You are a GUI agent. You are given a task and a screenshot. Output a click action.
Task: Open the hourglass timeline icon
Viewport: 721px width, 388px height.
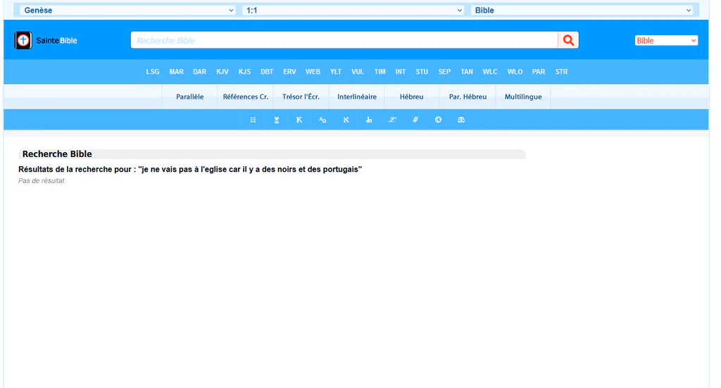[276, 120]
